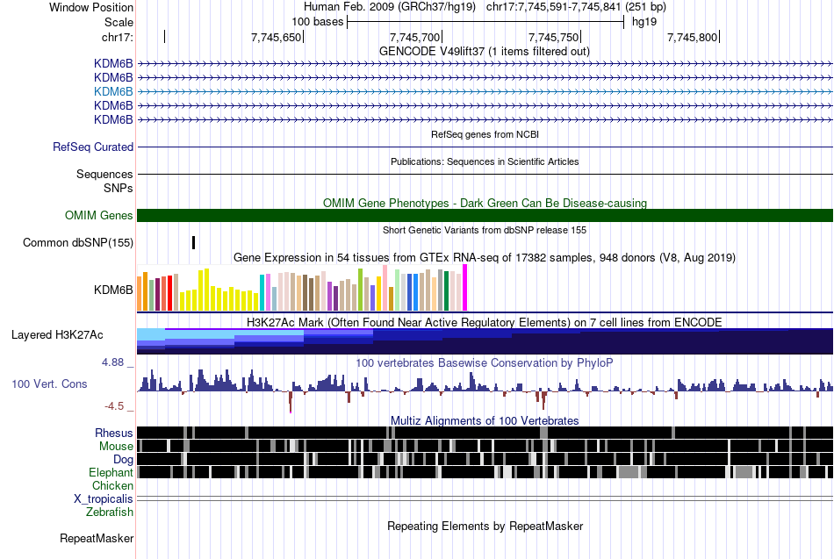Viewport: 834px width, 559px height.
Task: Click the Human Feb. 2009 (GRCh37/hg19) assembly text
Action: point(390,7)
